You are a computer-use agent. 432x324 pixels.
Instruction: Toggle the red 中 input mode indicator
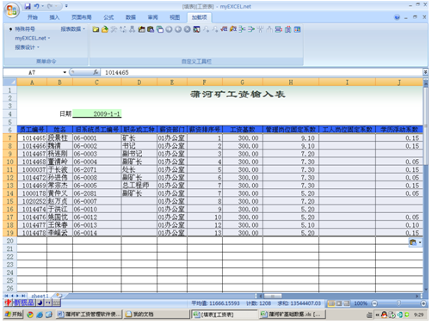[x=8, y=303]
